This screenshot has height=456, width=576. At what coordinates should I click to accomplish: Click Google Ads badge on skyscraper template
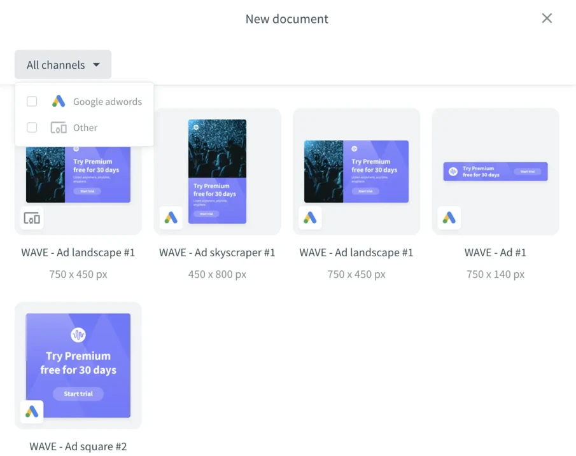[x=171, y=218]
